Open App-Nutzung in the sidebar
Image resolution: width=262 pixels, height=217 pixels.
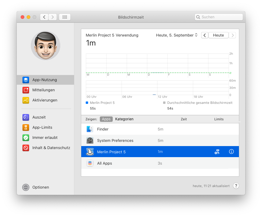44,80
